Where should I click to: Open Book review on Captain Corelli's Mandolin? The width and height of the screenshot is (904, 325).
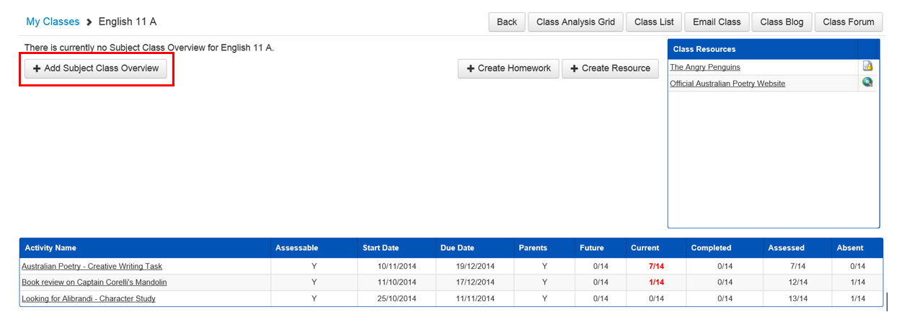tap(94, 282)
